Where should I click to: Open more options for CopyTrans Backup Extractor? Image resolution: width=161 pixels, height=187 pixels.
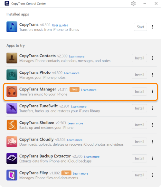click(x=153, y=158)
